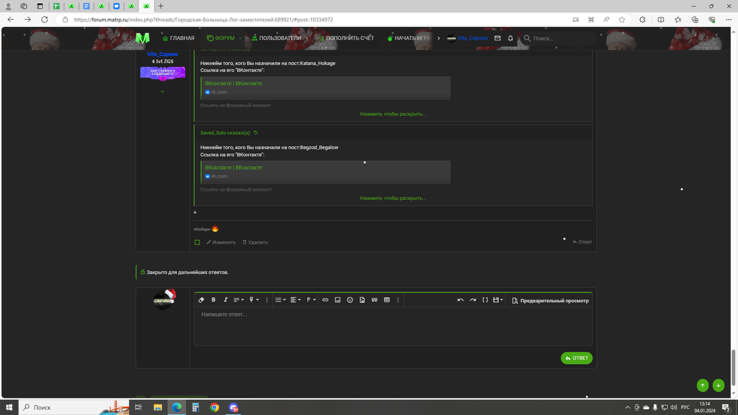Expand the hidden quote via Нажмите, чтобы раскрыть

click(393, 198)
